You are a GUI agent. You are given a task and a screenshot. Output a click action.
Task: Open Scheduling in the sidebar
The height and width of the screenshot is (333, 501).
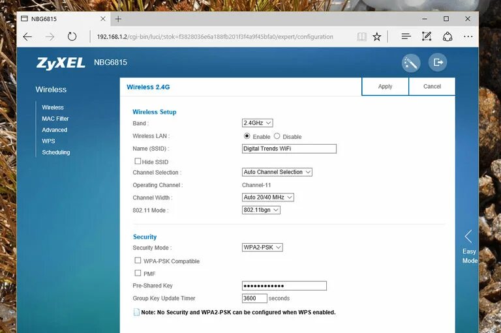(56, 152)
